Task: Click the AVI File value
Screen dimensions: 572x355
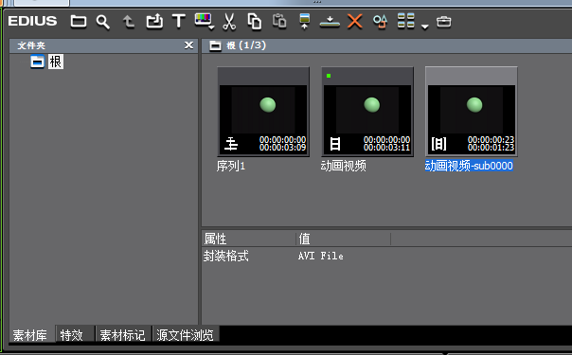Action: click(x=321, y=256)
